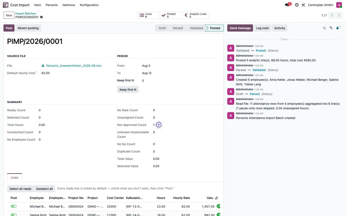The width and height of the screenshot is (346, 216).
Task: Open the Cost Import app home icon
Action: (5, 5)
